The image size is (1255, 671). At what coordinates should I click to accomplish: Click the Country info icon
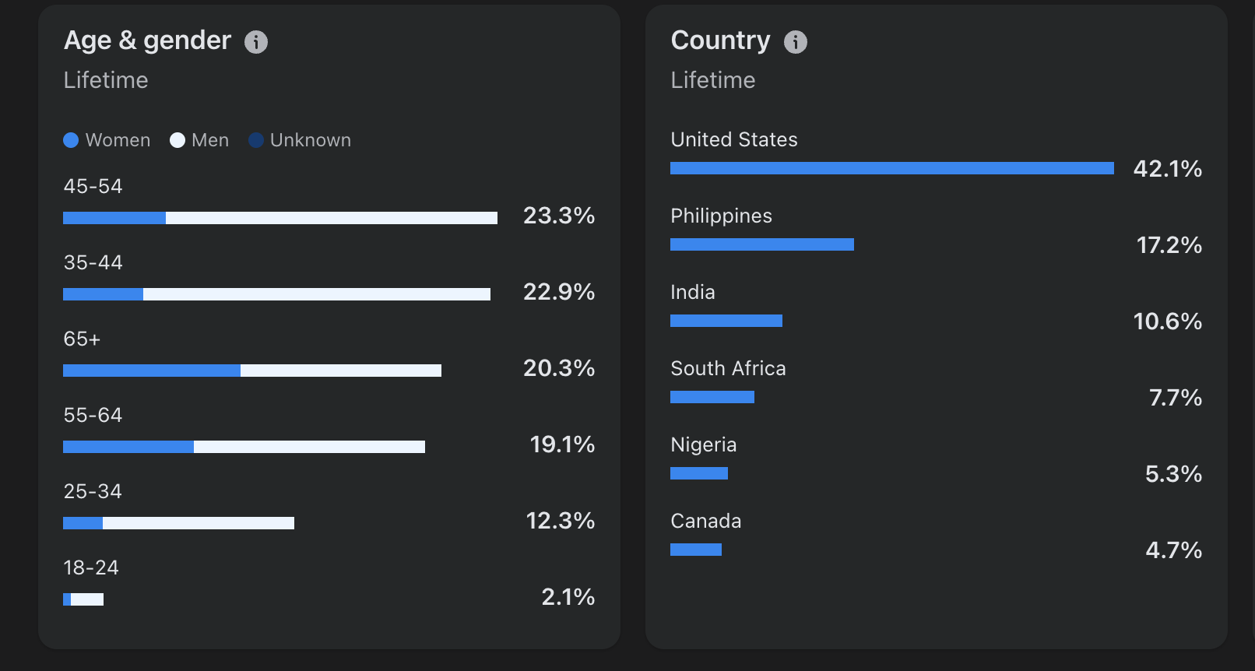coord(796,42)
